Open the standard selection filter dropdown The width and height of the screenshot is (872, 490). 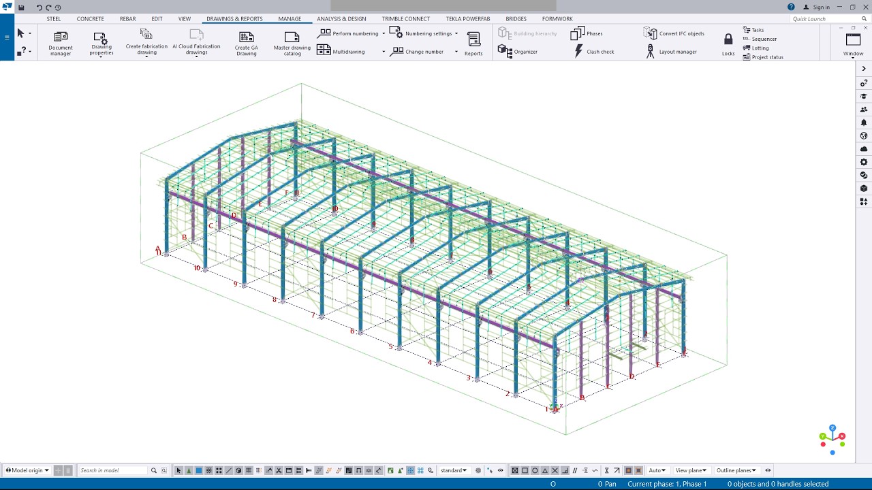click(454, 470)
